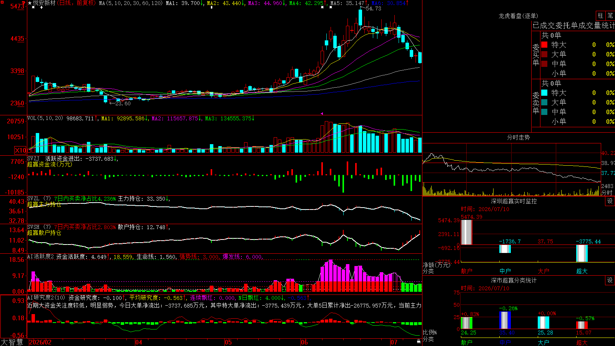
Task: Click the AI研究度2(10) indicator label
Action: tap(47, 298)
